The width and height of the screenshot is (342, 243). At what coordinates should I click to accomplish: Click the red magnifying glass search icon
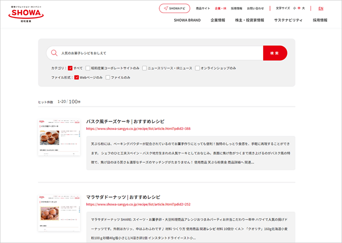[54, 53]
